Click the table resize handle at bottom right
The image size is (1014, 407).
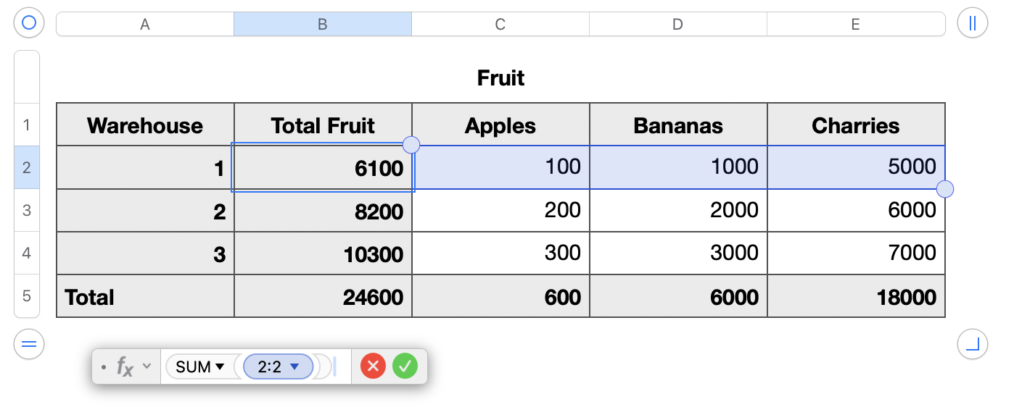[972, 344]
